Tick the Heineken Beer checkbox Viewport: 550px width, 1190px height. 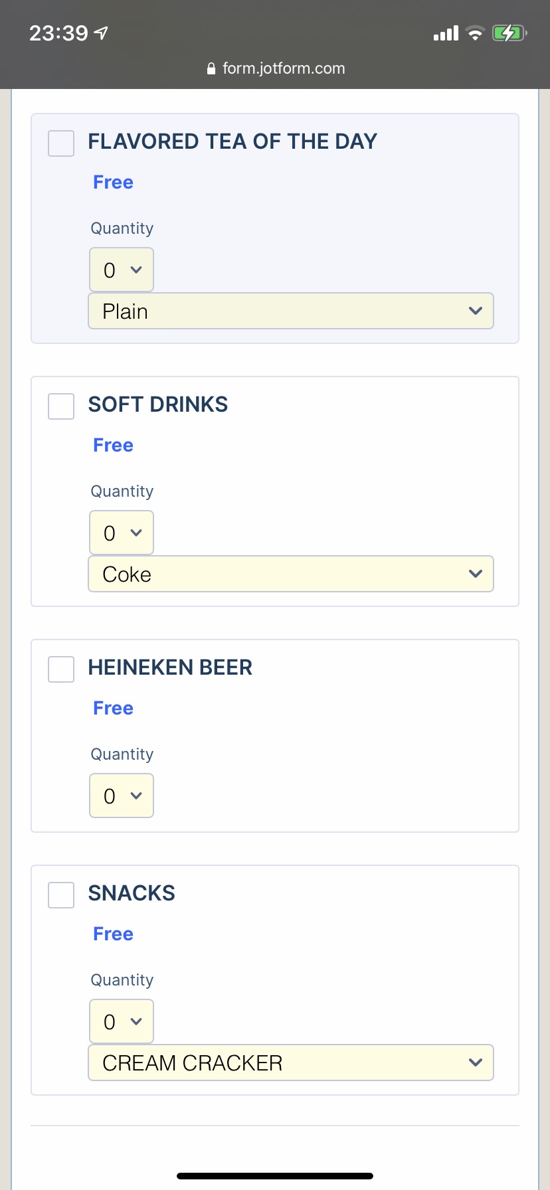(61, 669)
